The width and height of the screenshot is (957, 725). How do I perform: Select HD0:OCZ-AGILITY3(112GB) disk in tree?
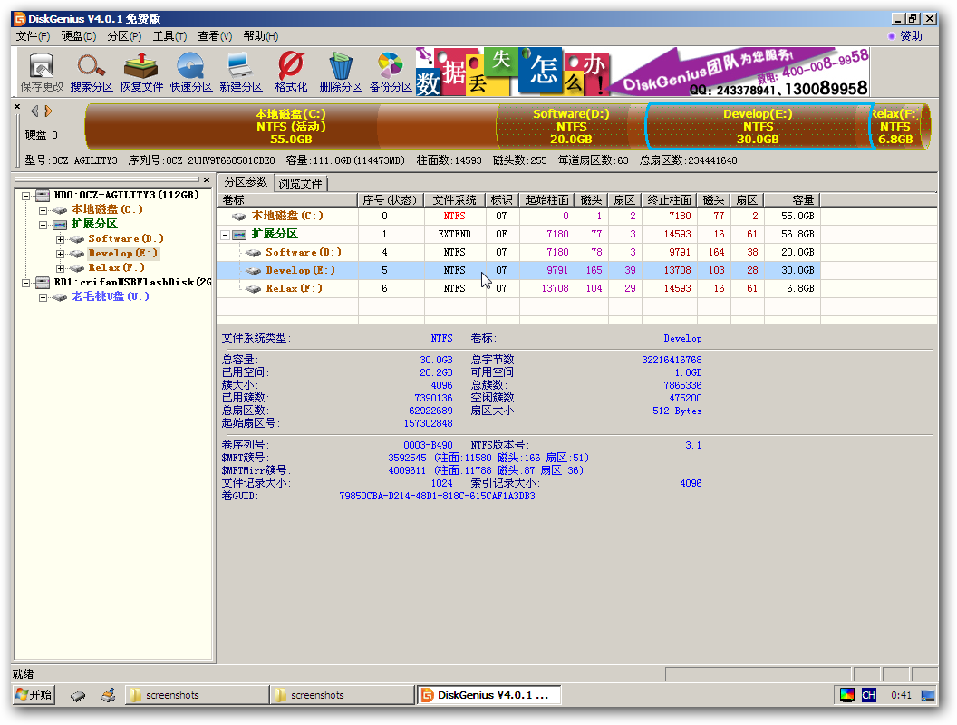tap(126, 195)
